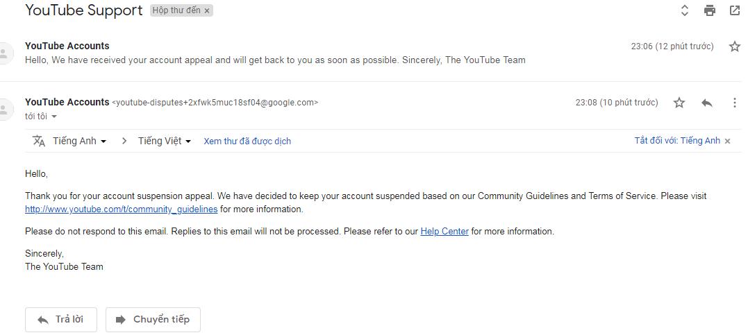
Task: Click the youtube-disputes sender email address
Action: tap(215, 103)
